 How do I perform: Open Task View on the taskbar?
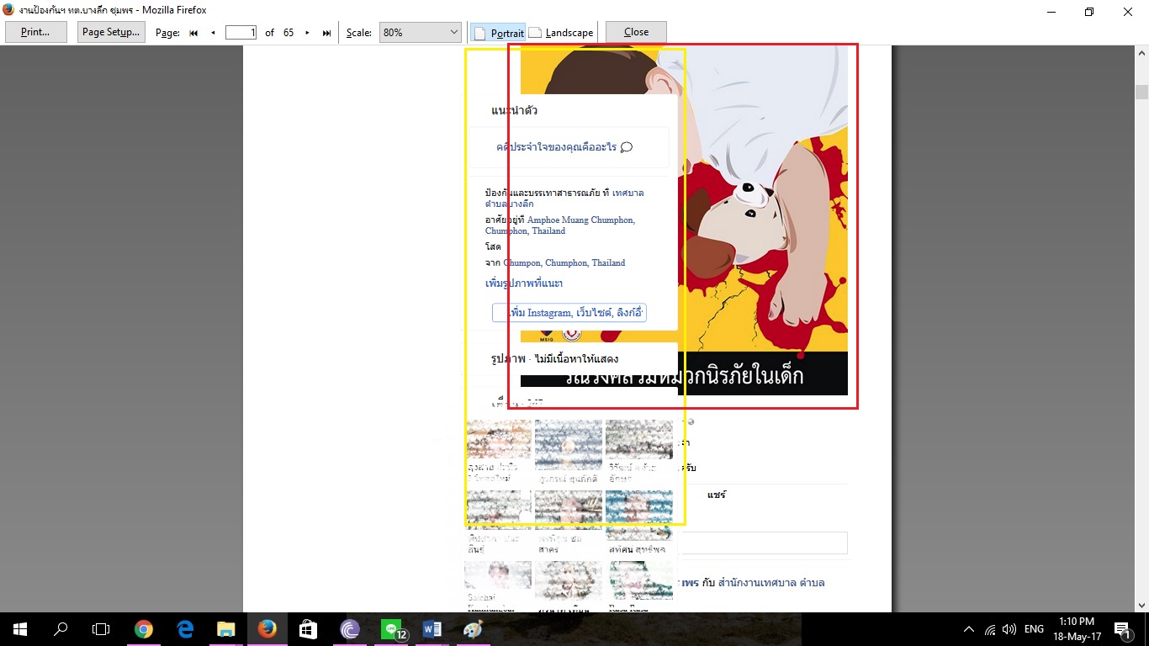[x=101, y=629]
